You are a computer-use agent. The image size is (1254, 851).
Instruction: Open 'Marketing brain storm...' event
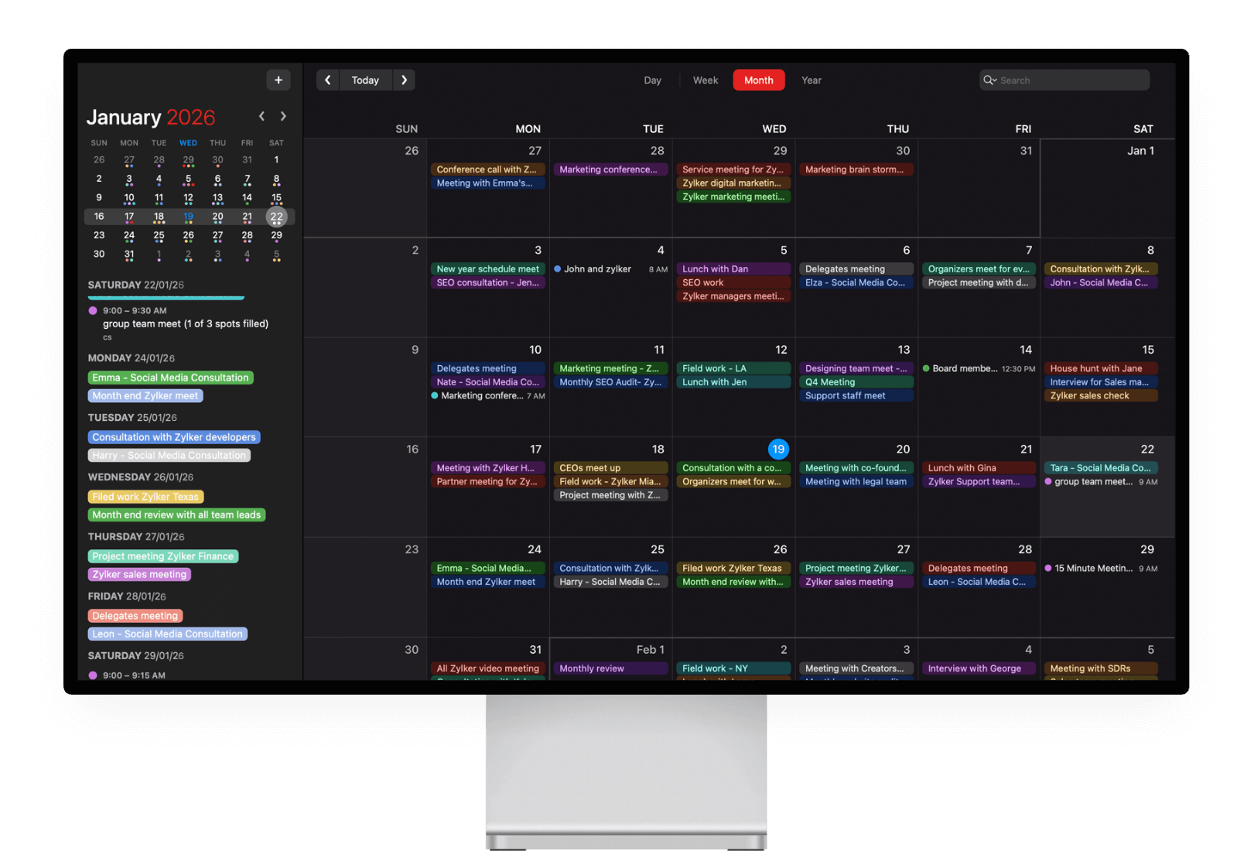(x=856, y=169)
